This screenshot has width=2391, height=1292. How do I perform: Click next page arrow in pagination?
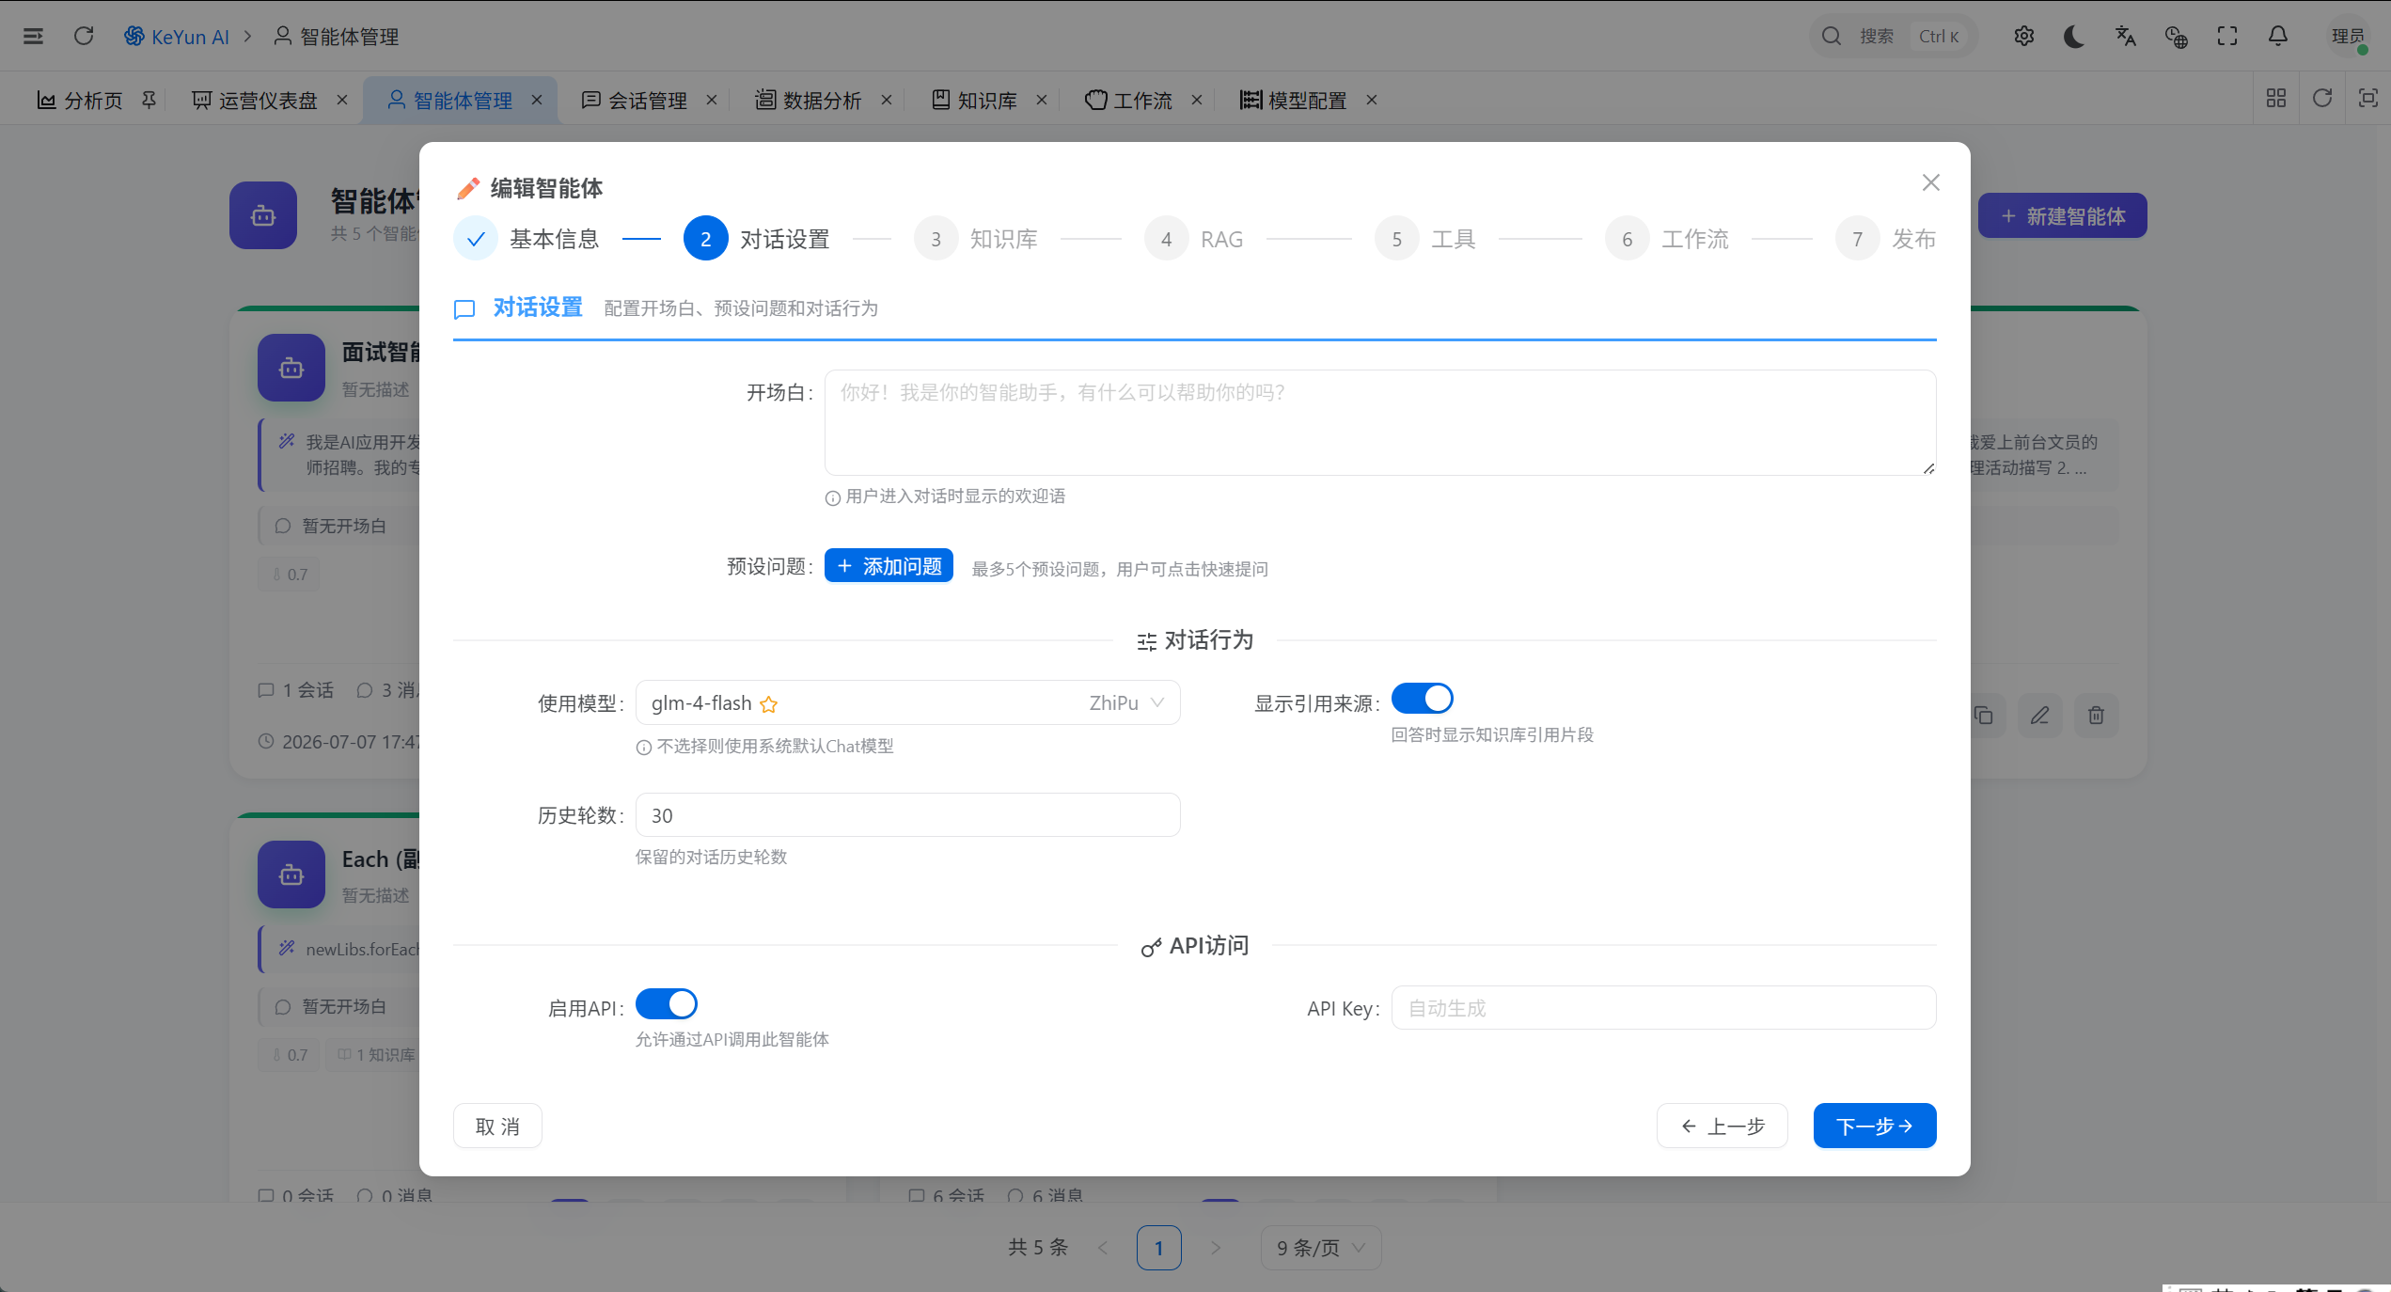[1216, 1248]
